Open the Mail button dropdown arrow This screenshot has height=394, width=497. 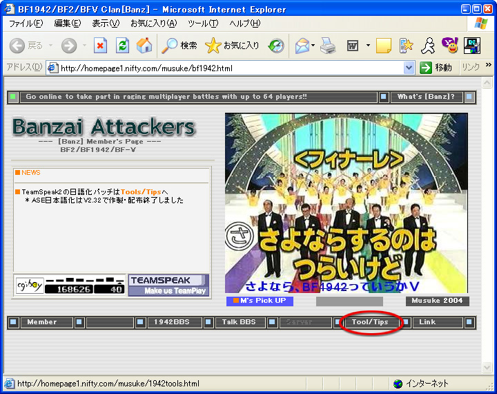coord(313,46)
